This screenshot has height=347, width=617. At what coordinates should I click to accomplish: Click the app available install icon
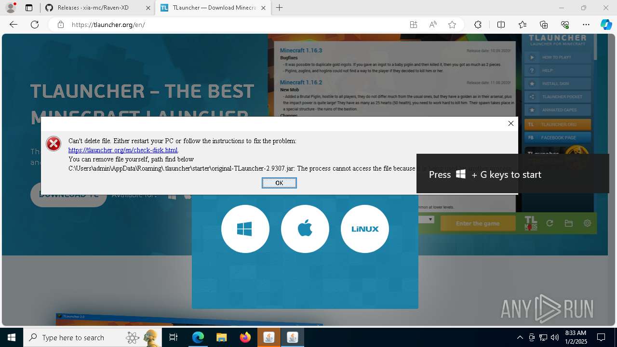point(414,25)
